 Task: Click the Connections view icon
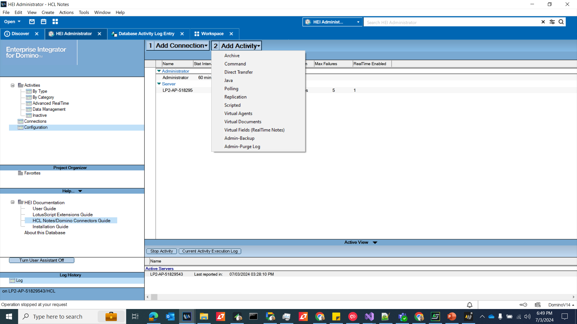[20, 121]
